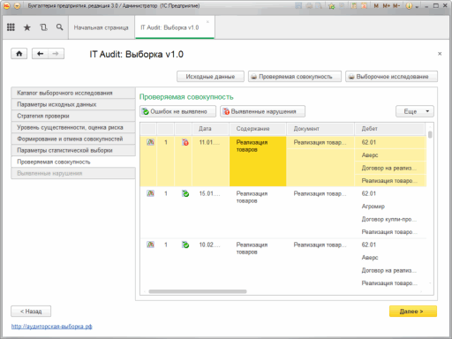Open Параметры исходных данных section
452x339 pixels.
[73, 104]
